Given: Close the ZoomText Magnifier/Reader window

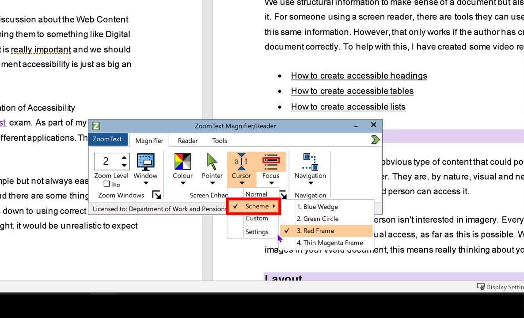Looking at the screenshot, I should 374,125.
